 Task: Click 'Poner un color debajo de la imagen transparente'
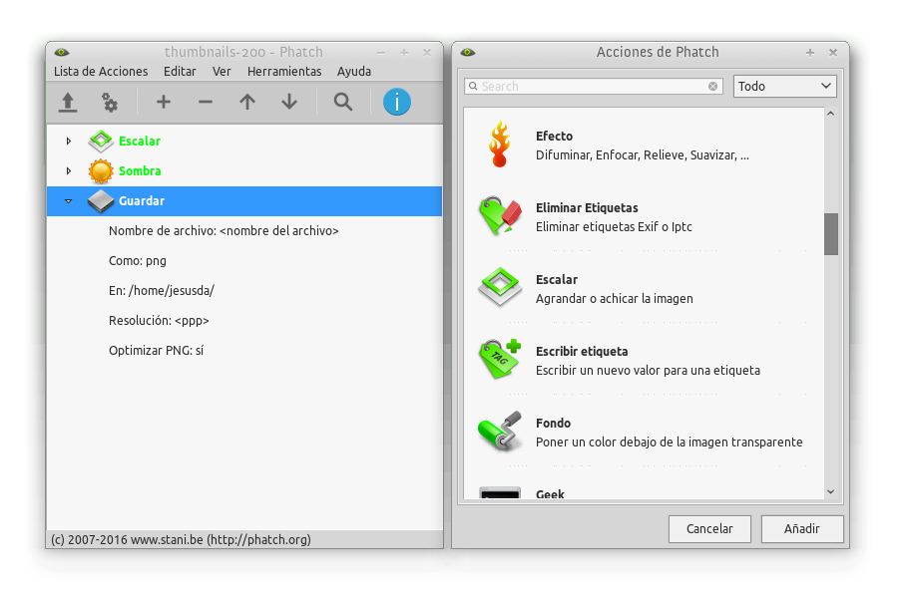(670, 442)
